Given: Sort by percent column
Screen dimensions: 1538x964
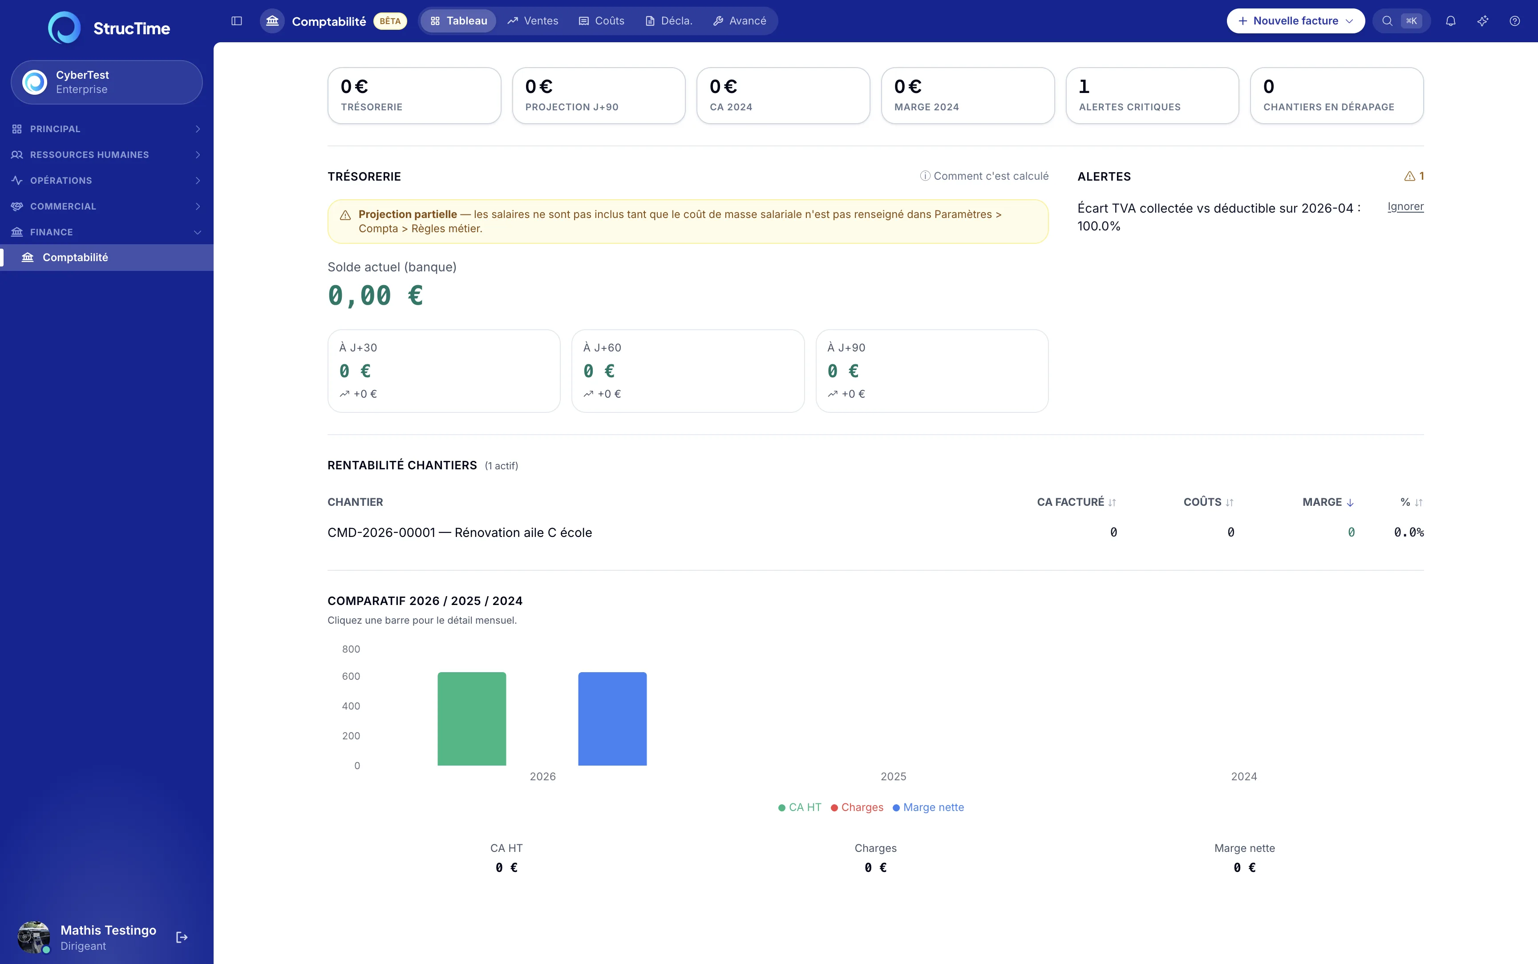Looking at the screenshot, I should point(1411,502).
